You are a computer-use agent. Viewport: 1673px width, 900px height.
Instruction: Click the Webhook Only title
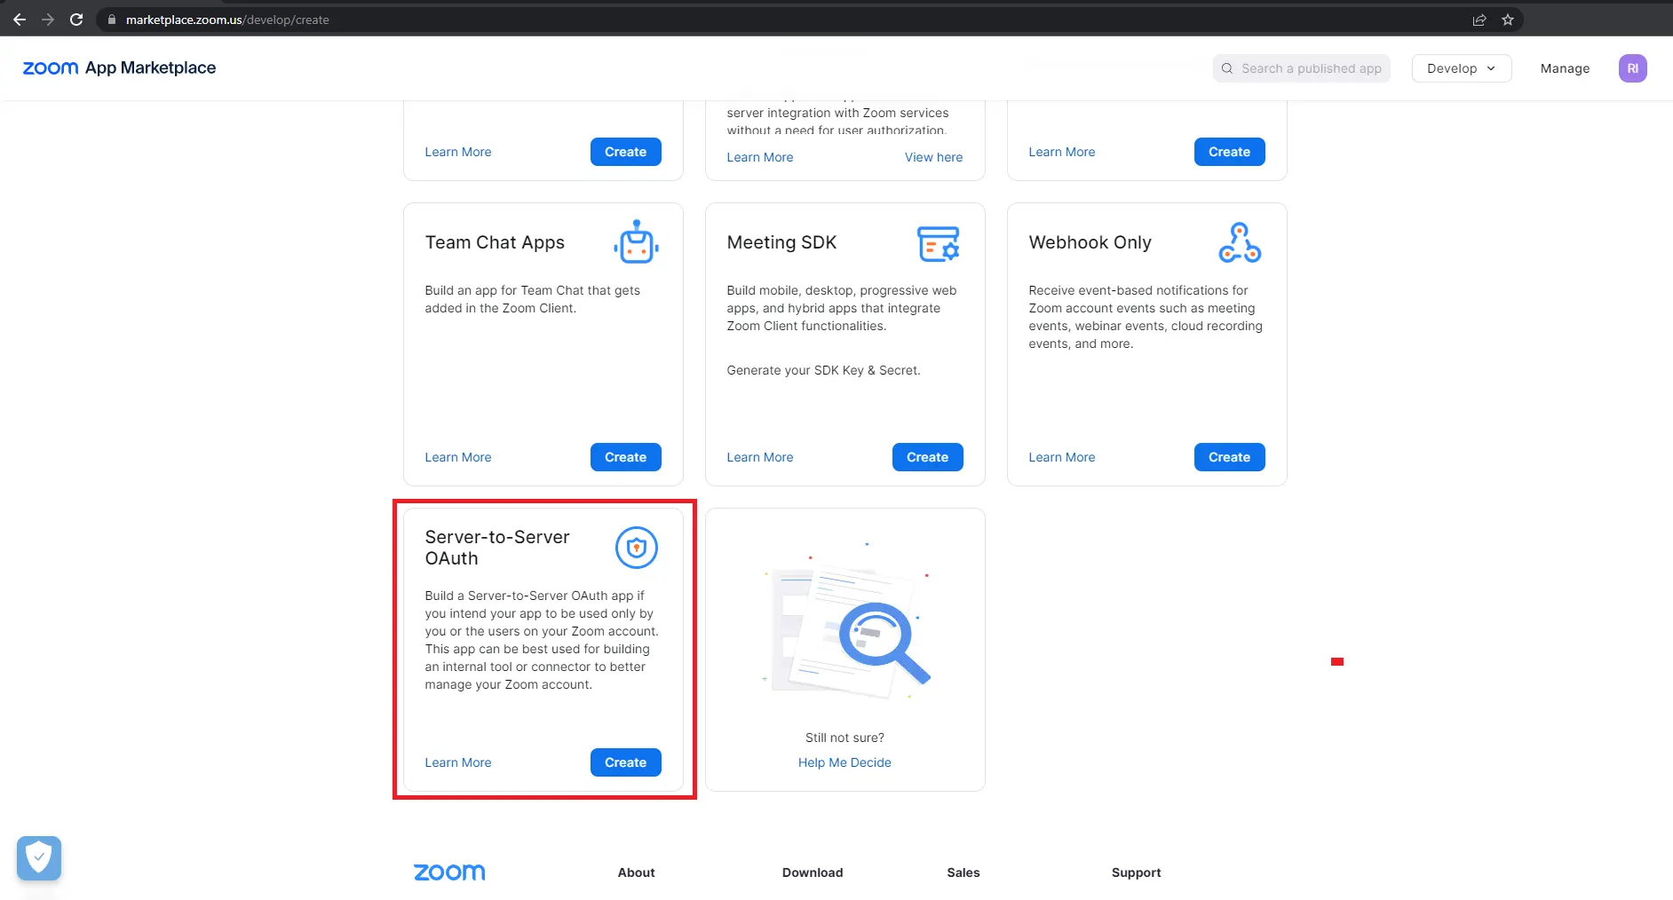(1090, 242)
